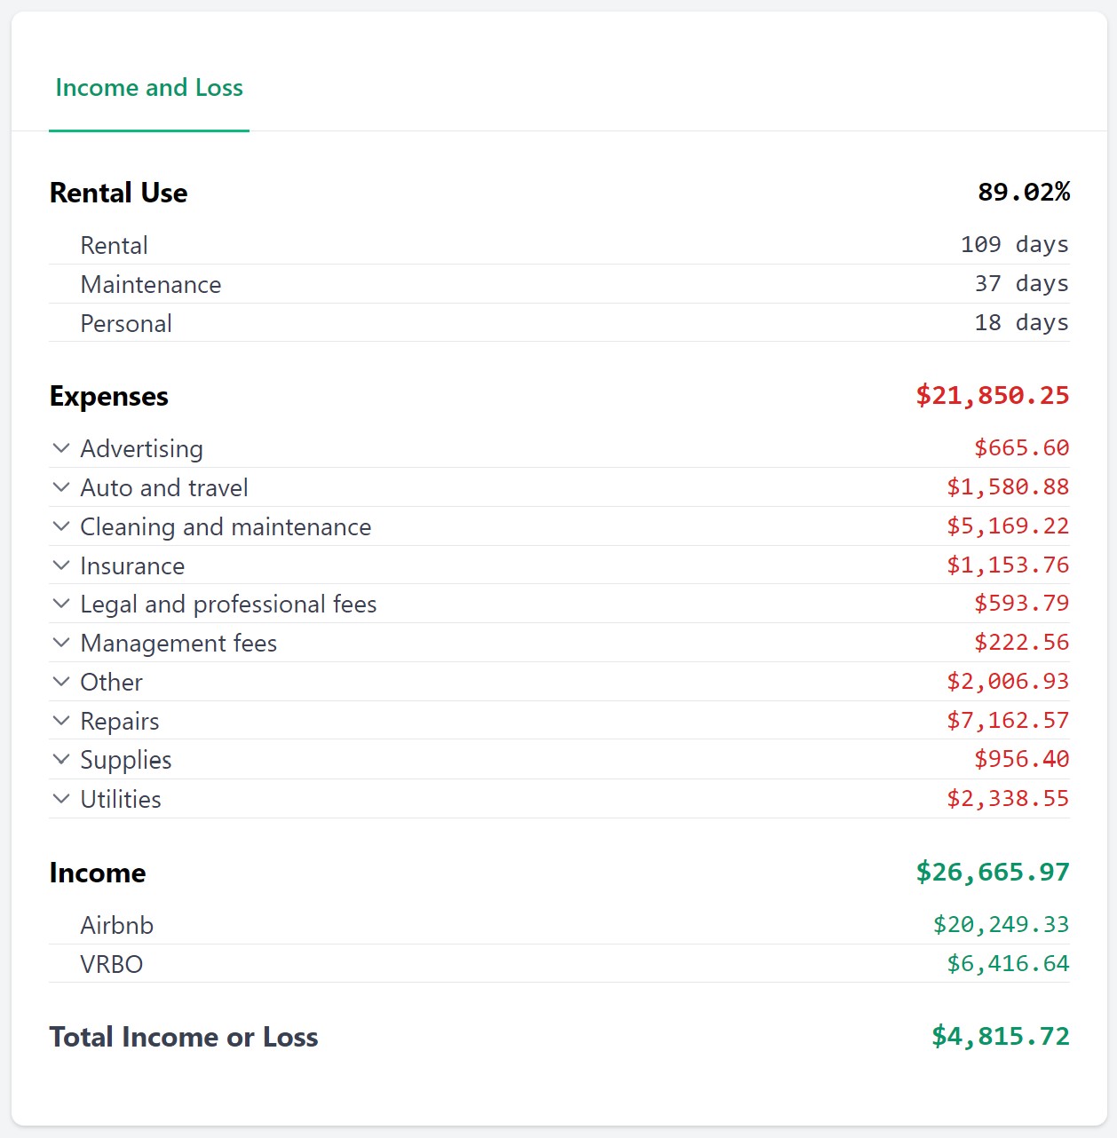Click the Utilities amount $2,338.55
This screenshot has width=1117, height=1138.
1007,799
